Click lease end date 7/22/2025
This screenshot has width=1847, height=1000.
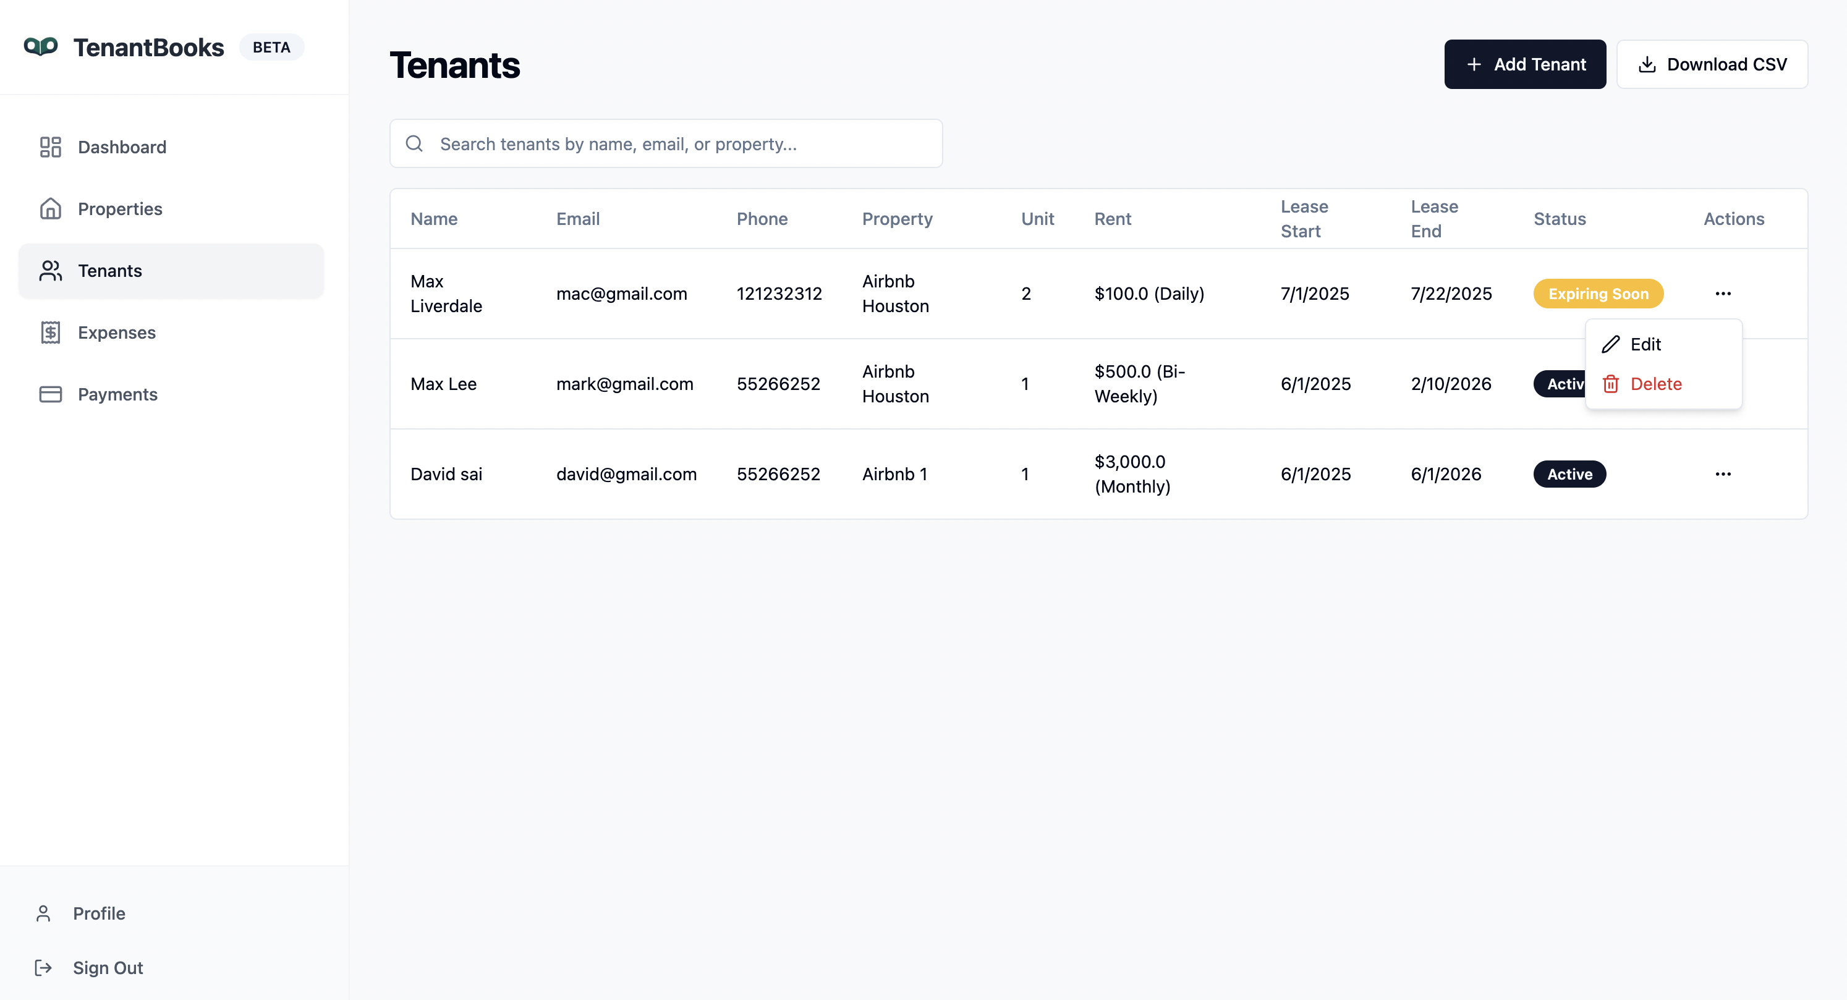[x=1451, y=293]
